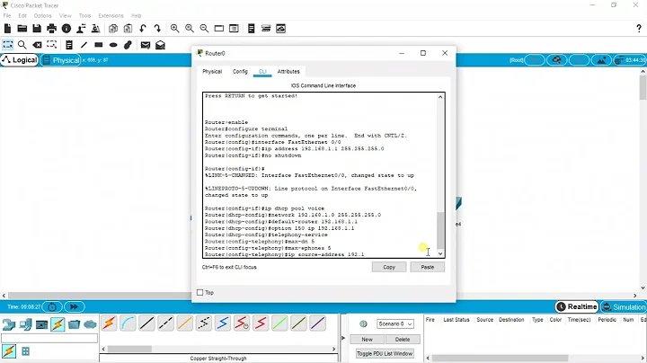Viewport: 647px width, 363px height.
Task: Select the Draw Ellipse tool
Action: coord(113,45)
